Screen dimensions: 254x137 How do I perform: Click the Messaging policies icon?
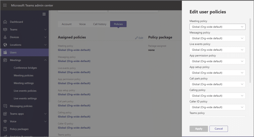pos(5,106)
